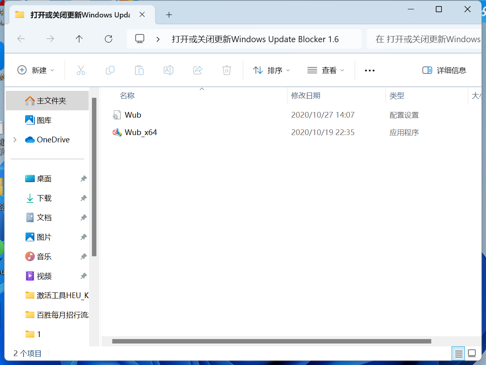
Task: Expand the OneDrive tree entry
Action: tap(15, 139)
